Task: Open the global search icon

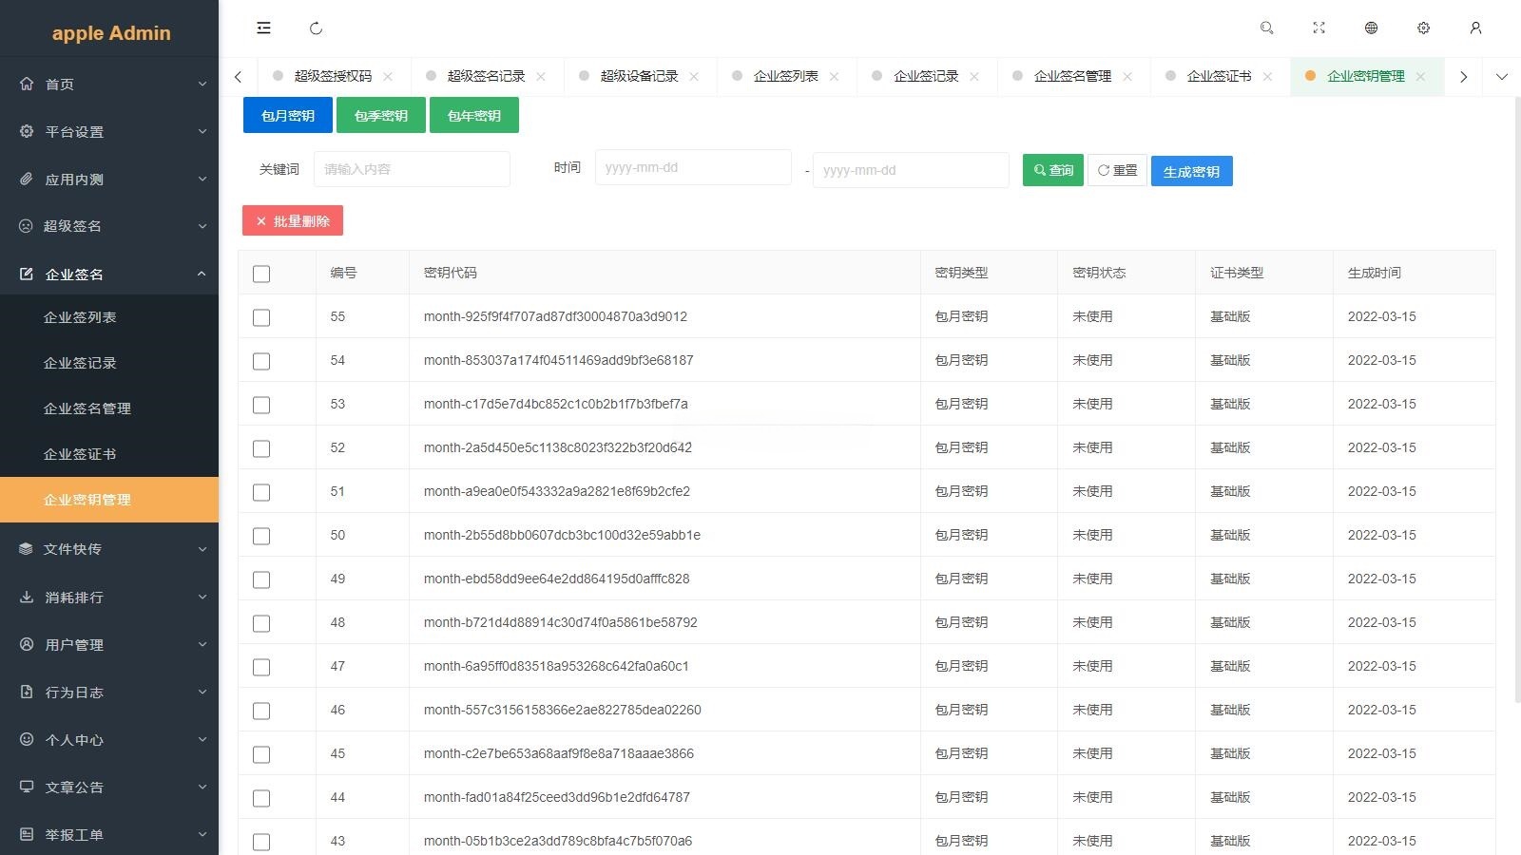Action: tap(1266, 28)
